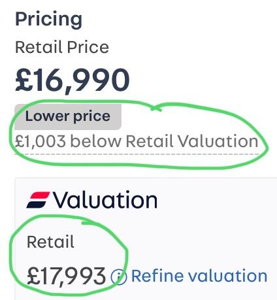Click the £16,990 retail price figure
The width and height of the screenshot is (277, 300).
click(x=73, y=80)
